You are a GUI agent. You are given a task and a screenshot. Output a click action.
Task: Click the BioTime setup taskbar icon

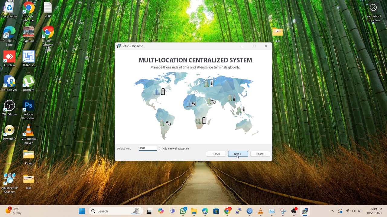pos(305,211)
